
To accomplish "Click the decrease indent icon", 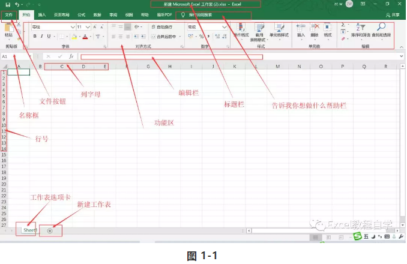I will (x=136, y=37).
